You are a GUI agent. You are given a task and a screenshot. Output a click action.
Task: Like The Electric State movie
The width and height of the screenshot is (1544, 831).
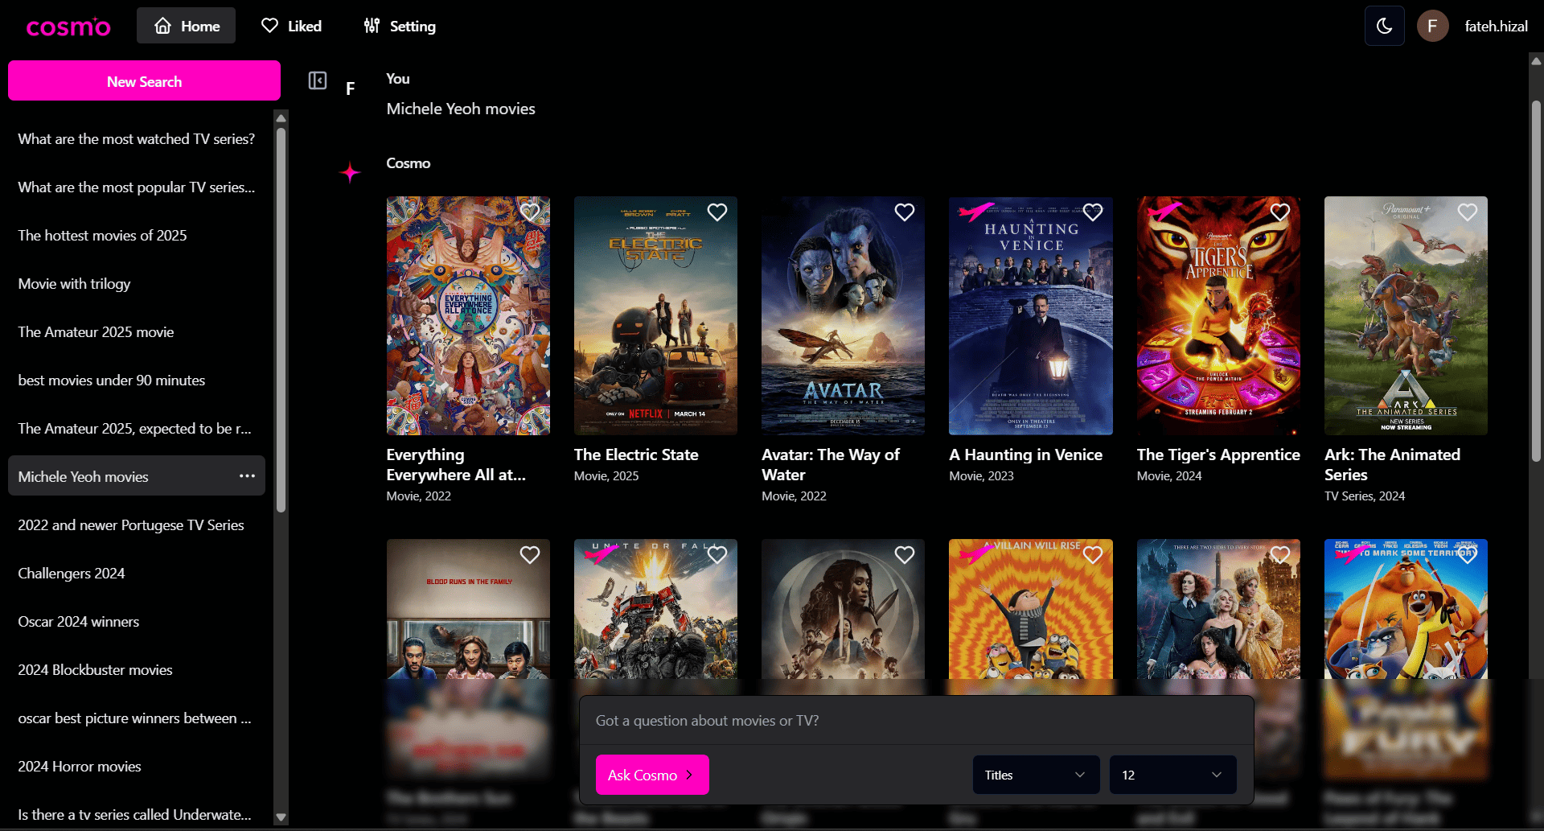pos(717,212)
